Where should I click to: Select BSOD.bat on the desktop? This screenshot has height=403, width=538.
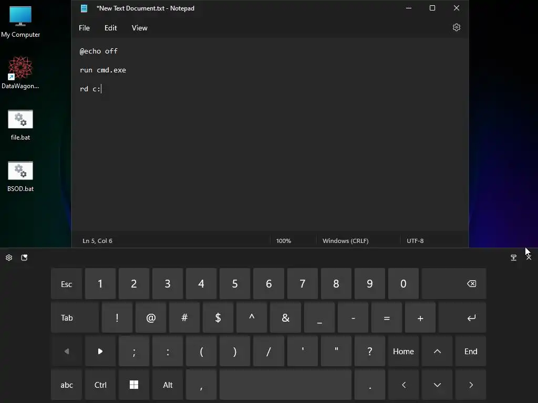coord(20,176)
